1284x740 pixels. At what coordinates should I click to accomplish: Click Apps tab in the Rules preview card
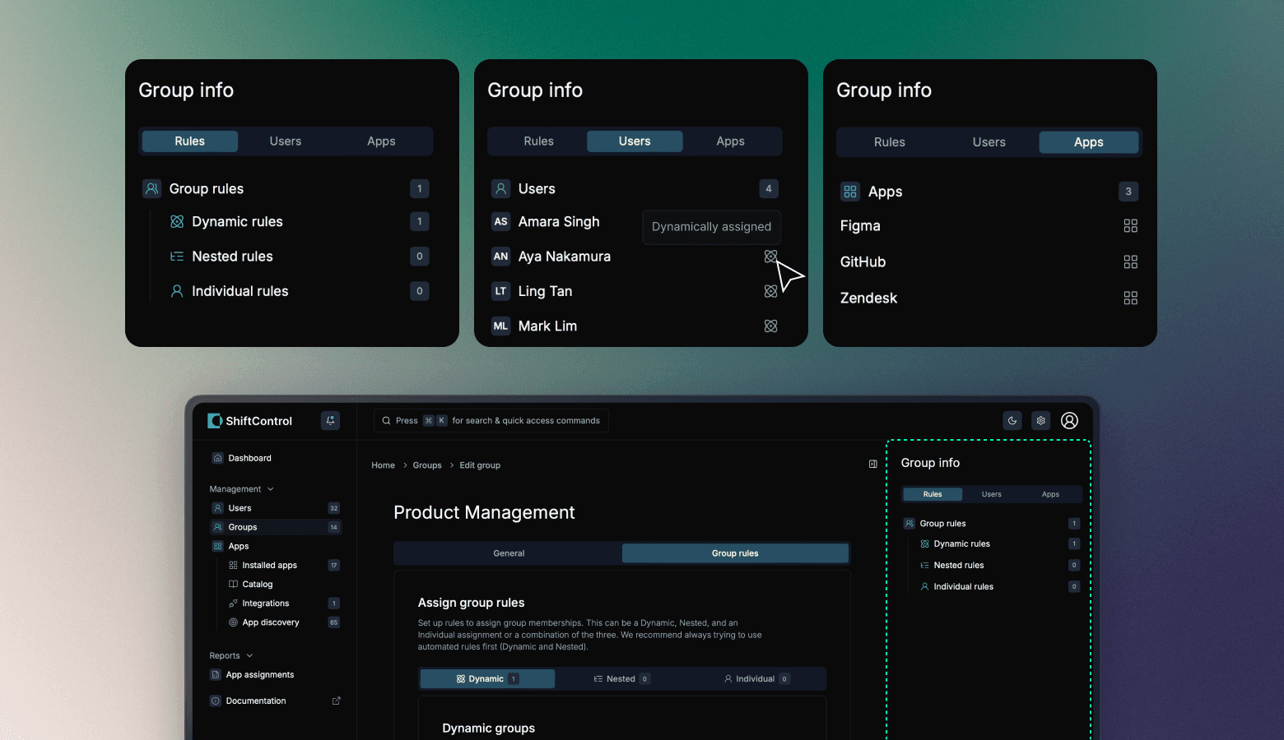[x=381, y=141]
